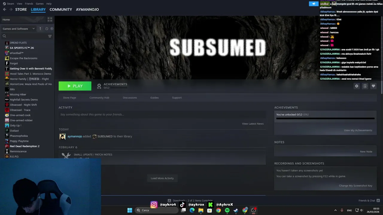Open the Windows Start menu
Image resolution: width=383 pixels, height=215 pixels.
coord(130,210)
